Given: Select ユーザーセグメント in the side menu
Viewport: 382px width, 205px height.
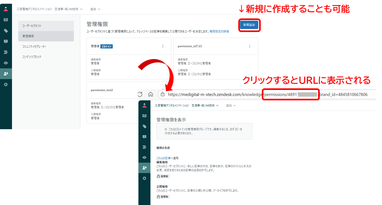Looking at the screenshot, I should tap(46, 26).
